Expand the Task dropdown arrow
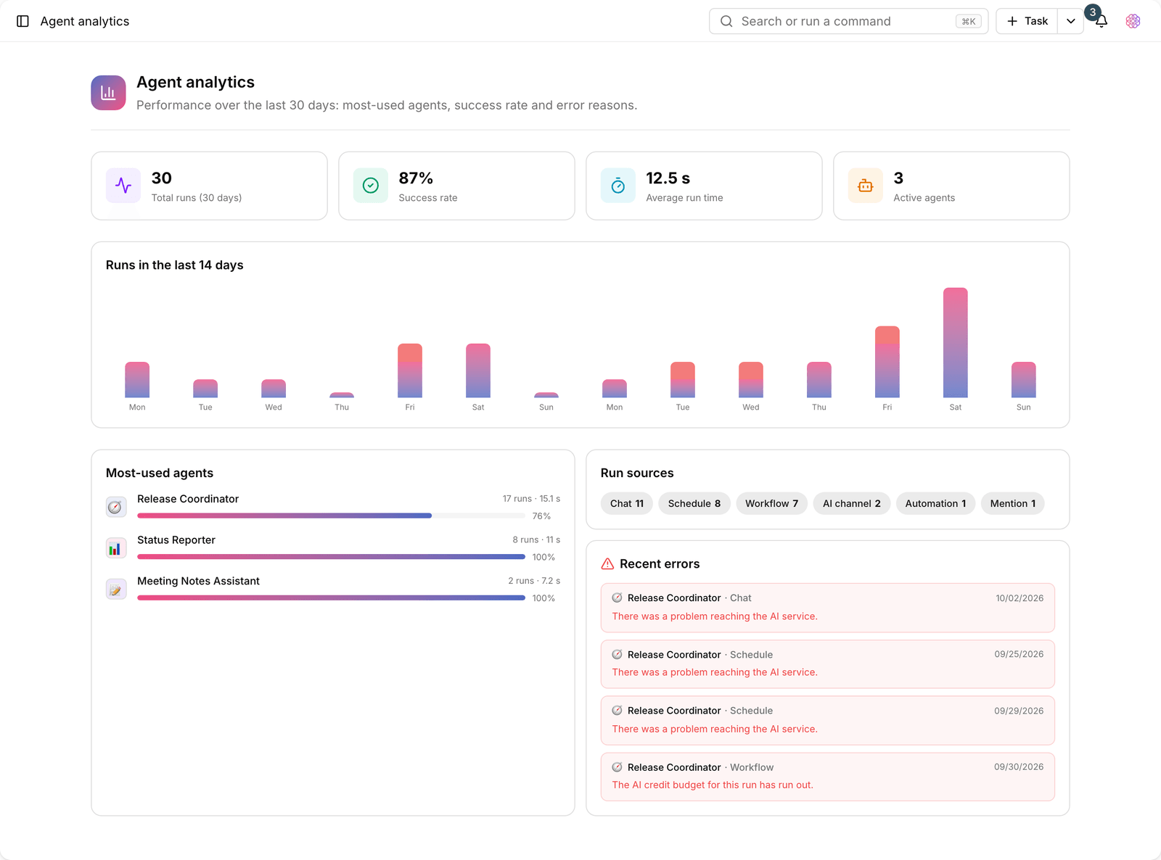Viewport: 1161px width, 860px height. coord(1071,21)
